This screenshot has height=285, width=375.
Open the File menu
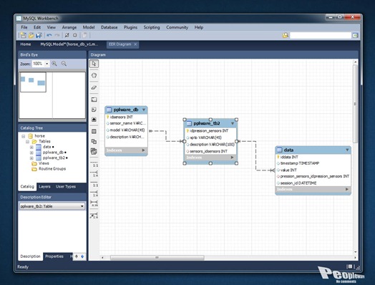(24, 27)
